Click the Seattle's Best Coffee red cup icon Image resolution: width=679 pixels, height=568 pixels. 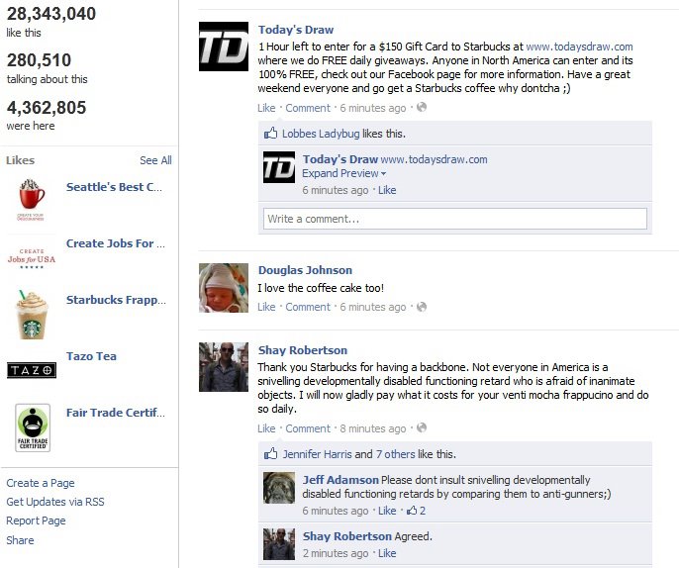coord(32,200)
